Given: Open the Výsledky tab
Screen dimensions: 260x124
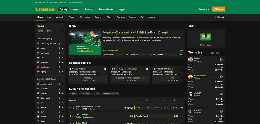Looking at the screenshot, I should coord(60,17).
